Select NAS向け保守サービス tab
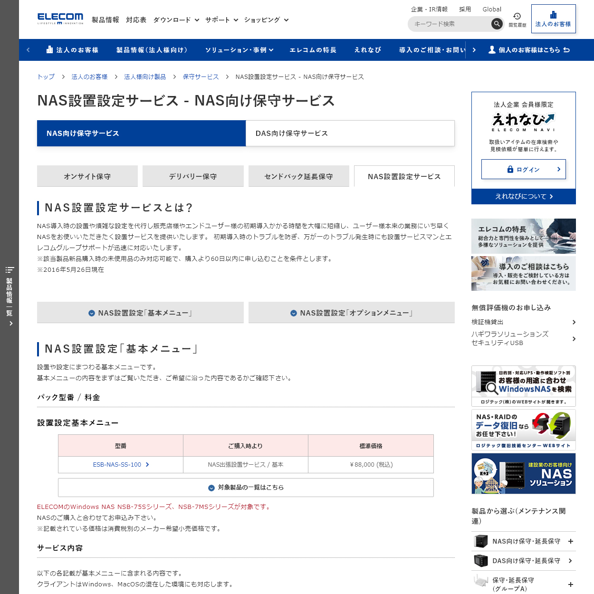 tap(142, 133)
